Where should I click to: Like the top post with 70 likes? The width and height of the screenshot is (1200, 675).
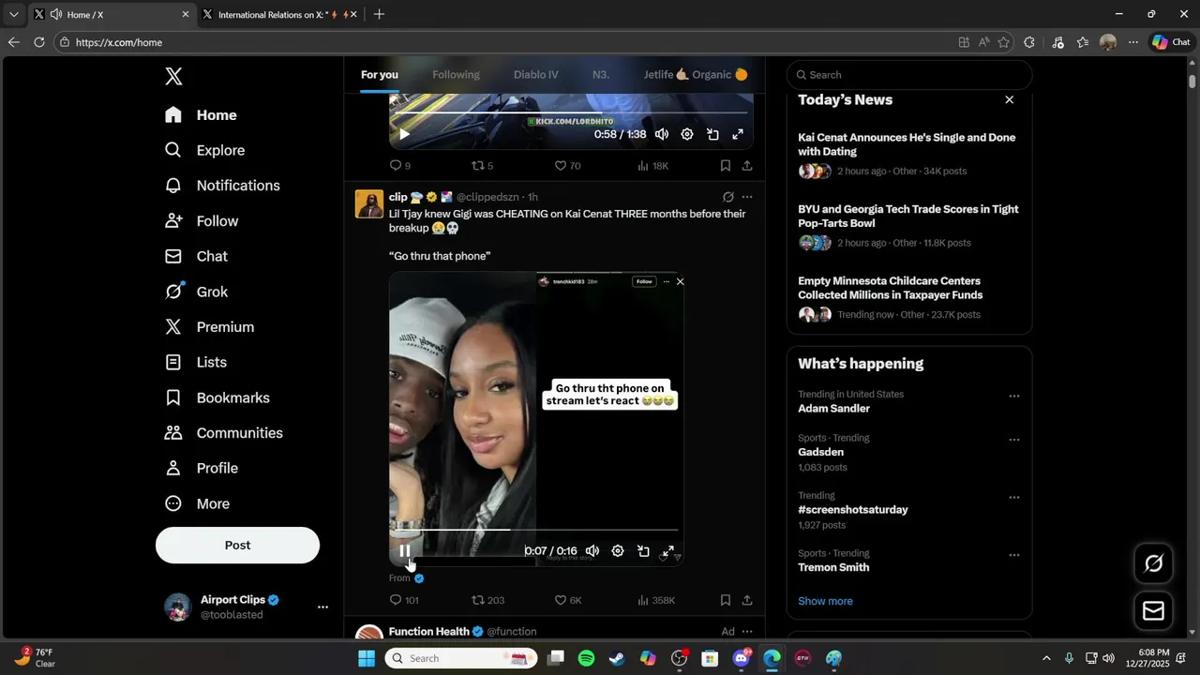567,166
